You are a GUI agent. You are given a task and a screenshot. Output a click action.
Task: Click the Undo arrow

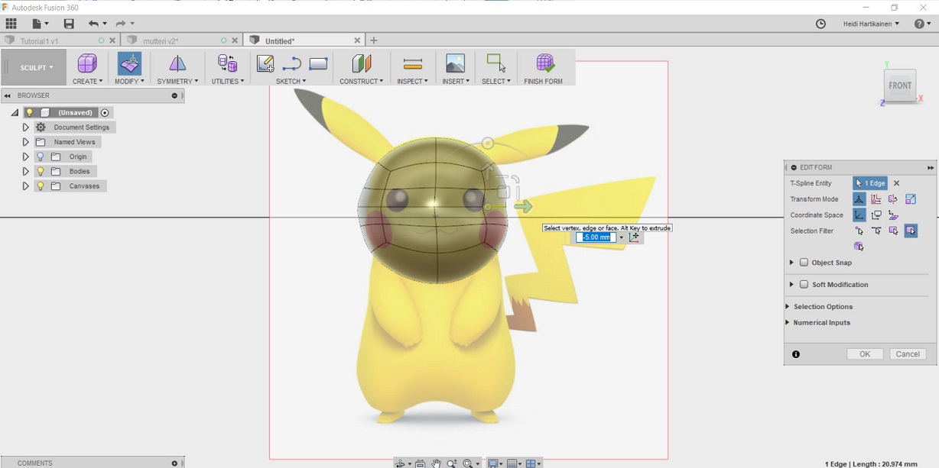pos(93,24)
